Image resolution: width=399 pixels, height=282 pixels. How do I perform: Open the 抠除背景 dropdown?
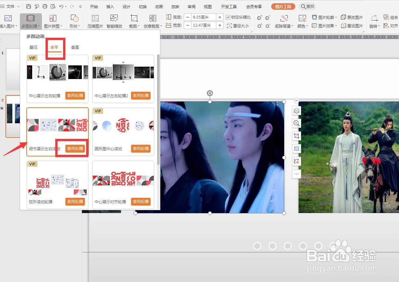(284, 21)
